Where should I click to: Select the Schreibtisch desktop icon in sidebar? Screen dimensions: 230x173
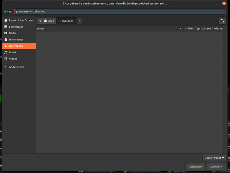[x=6, y=27]
